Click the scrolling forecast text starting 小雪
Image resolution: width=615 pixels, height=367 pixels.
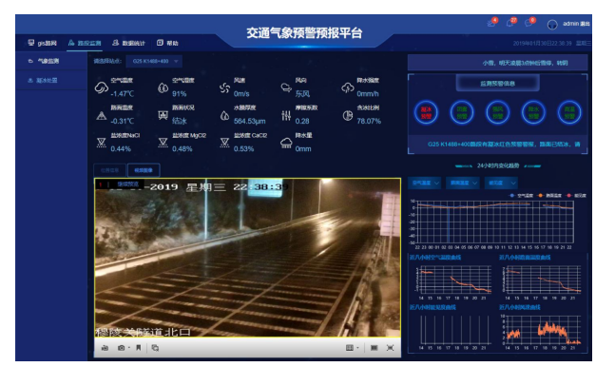point(525,63)
